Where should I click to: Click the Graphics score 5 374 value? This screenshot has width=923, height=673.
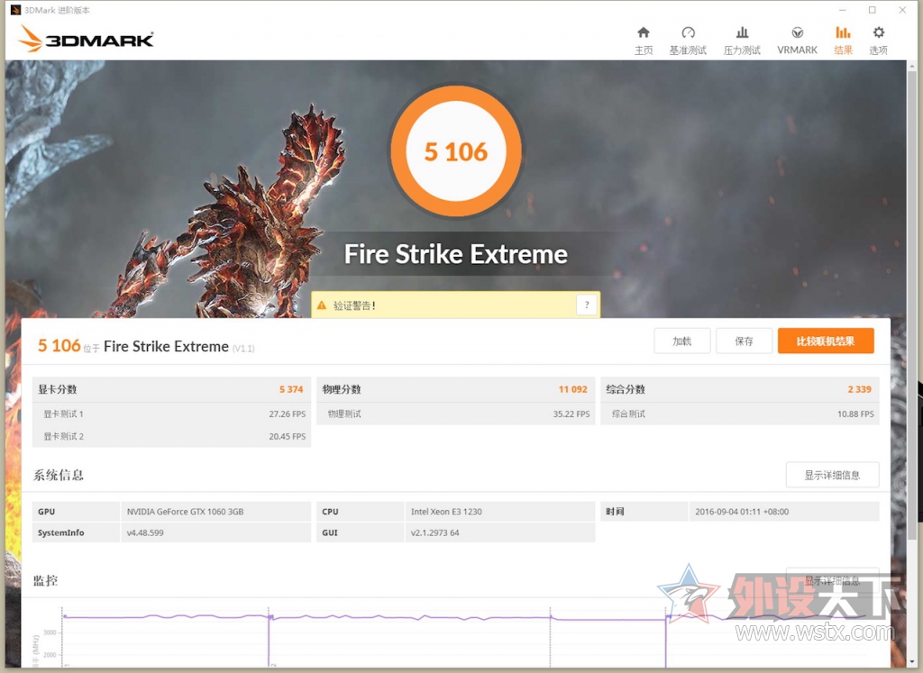click(x=291, y=389)
